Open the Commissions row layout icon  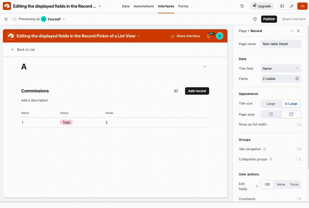pyautogui.click(x=176, y=91)
